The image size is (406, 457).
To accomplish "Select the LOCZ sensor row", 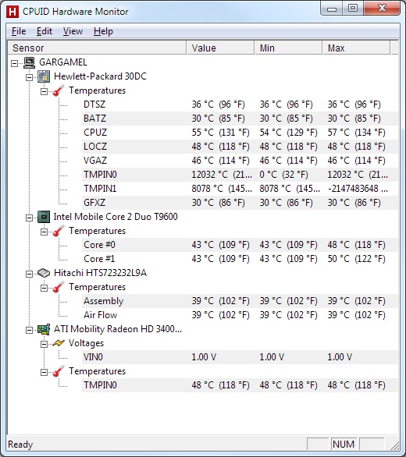I will point(240,147).
